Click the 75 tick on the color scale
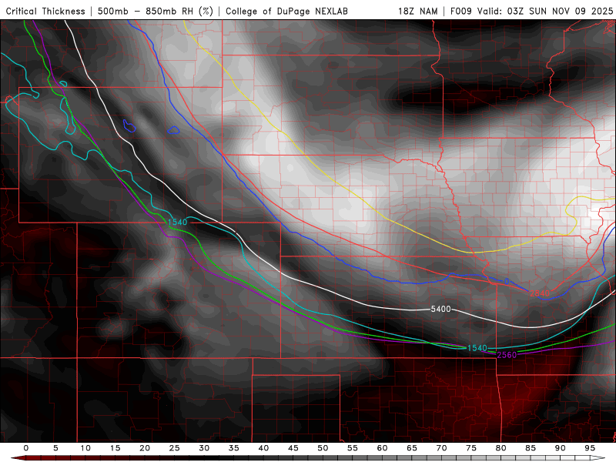Screen dimensions: 616x462 tap(471, 448)
